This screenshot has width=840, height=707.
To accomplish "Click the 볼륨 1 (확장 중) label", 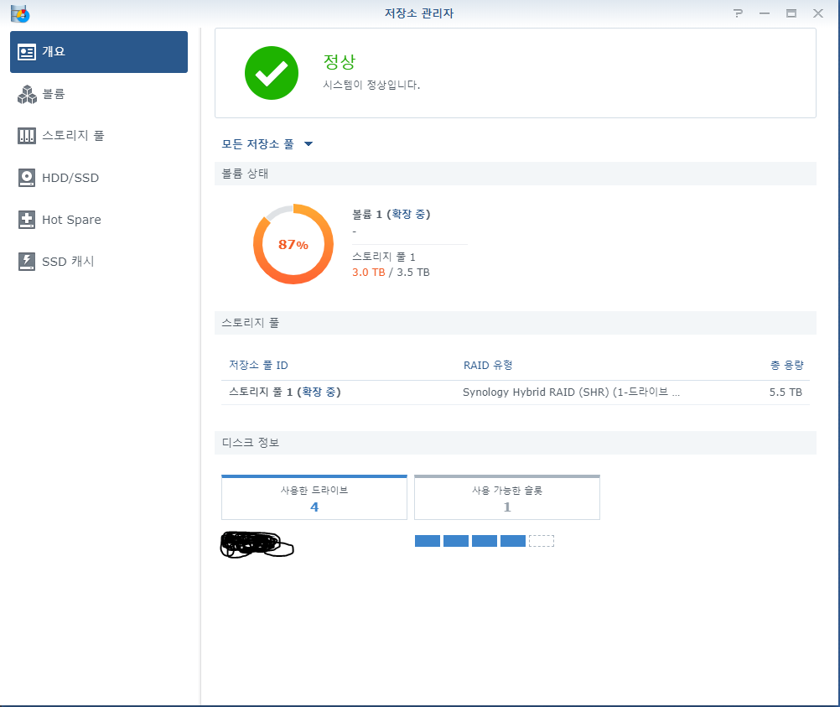I will [391, 215].
